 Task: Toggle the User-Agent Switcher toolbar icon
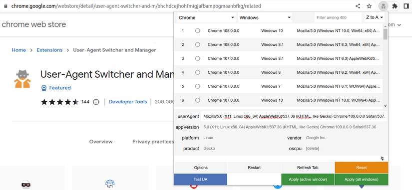tap(384, 6)
